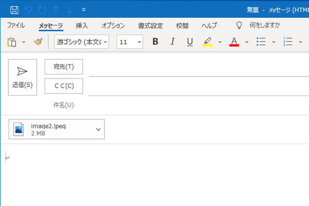The width and height of the screenshot is (309, 206).
Task: Toggle Italic formatting
Action: pos(173,42)
